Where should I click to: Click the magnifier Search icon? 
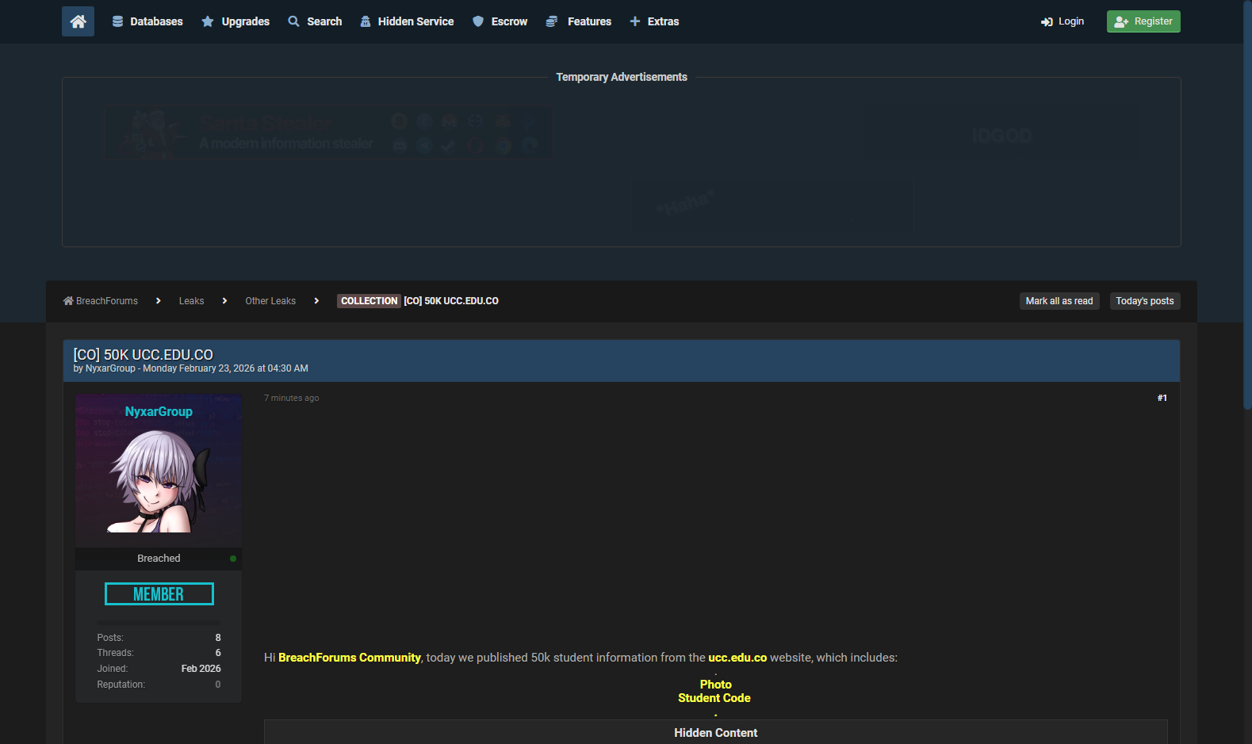coord(293,21)
